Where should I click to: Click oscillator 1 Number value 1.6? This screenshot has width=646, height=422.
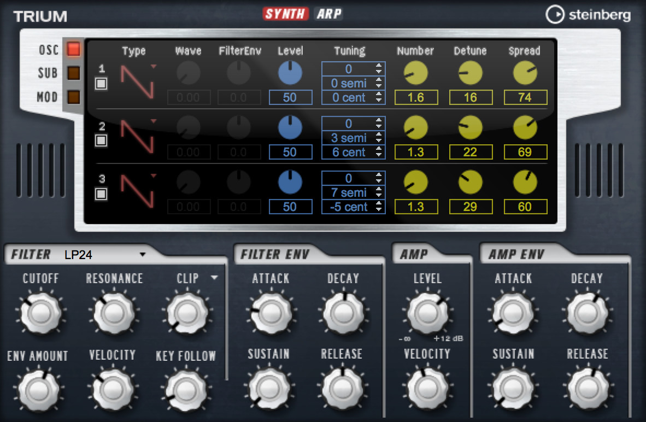416,98
